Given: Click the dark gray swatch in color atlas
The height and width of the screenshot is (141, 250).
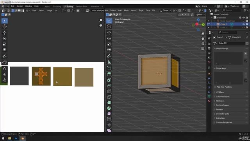Looking at the screenshot, I should (19, 76).
